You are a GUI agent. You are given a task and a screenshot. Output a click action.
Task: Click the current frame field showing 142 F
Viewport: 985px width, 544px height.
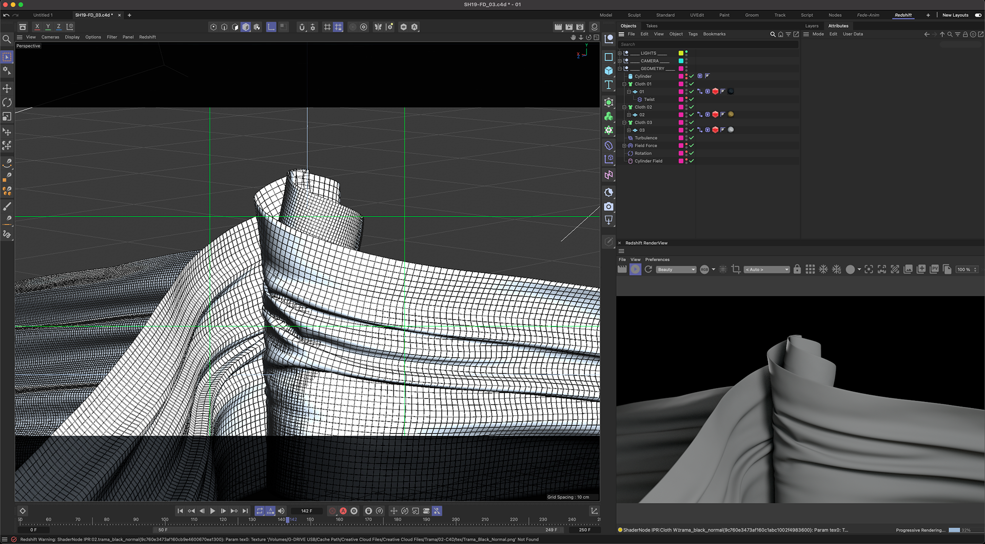click(x=306, y=511)
